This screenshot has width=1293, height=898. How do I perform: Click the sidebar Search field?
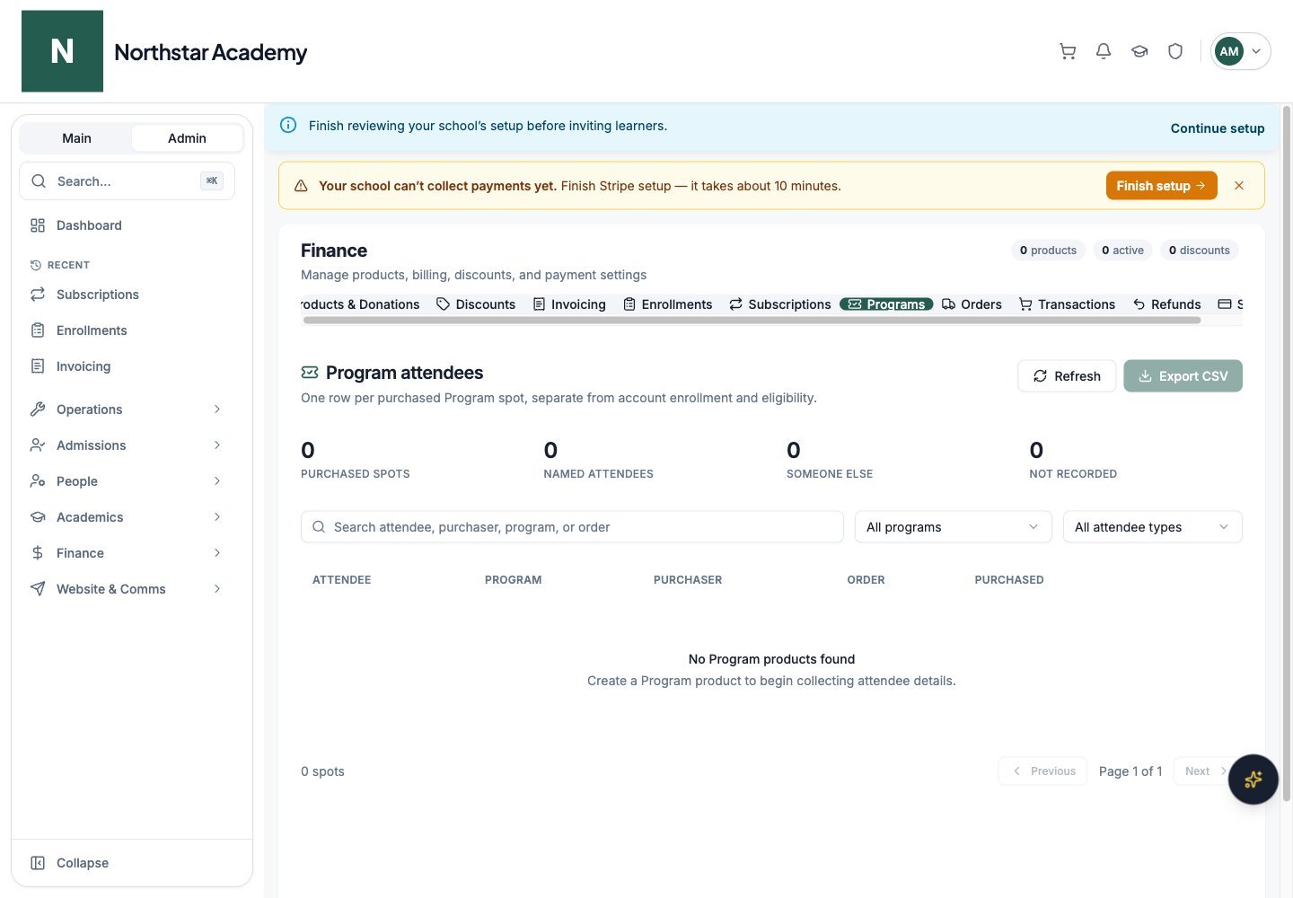[x=127, y=181]
